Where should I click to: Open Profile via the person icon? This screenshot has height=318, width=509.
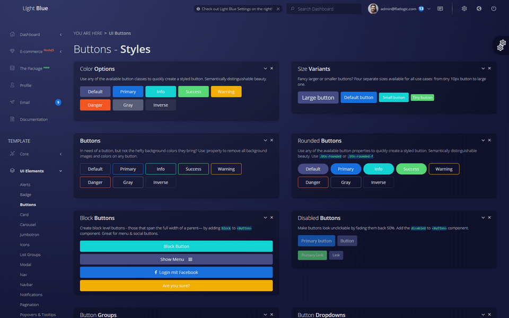[12, 85]
